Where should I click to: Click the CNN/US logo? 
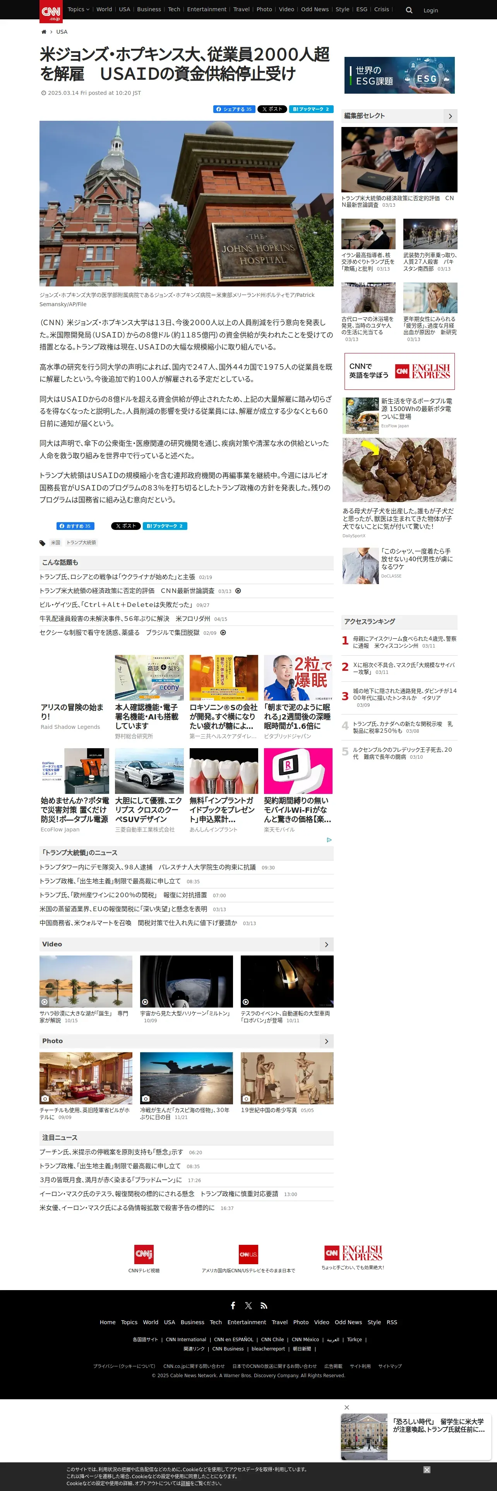coord(248,1254)
